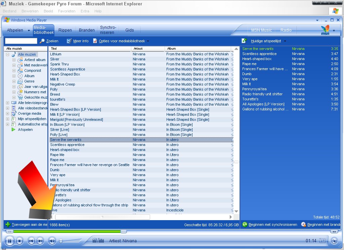The height and width of the screenshot is (250, 344).
Task: Click the library search input field
Action: point(21,41)
